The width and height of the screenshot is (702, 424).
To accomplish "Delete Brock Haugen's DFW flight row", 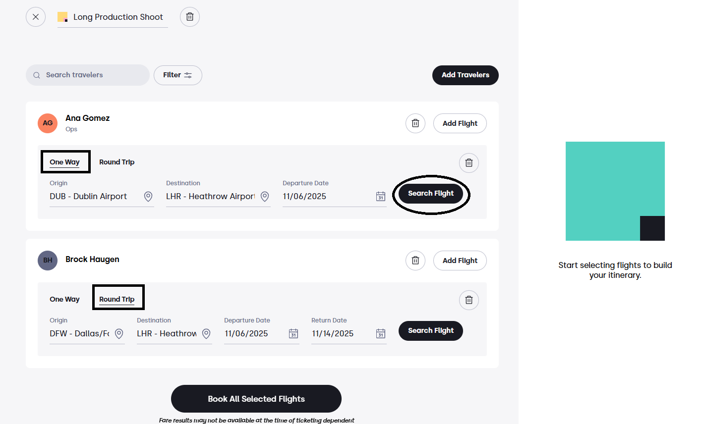I will [x=469, y=300].
